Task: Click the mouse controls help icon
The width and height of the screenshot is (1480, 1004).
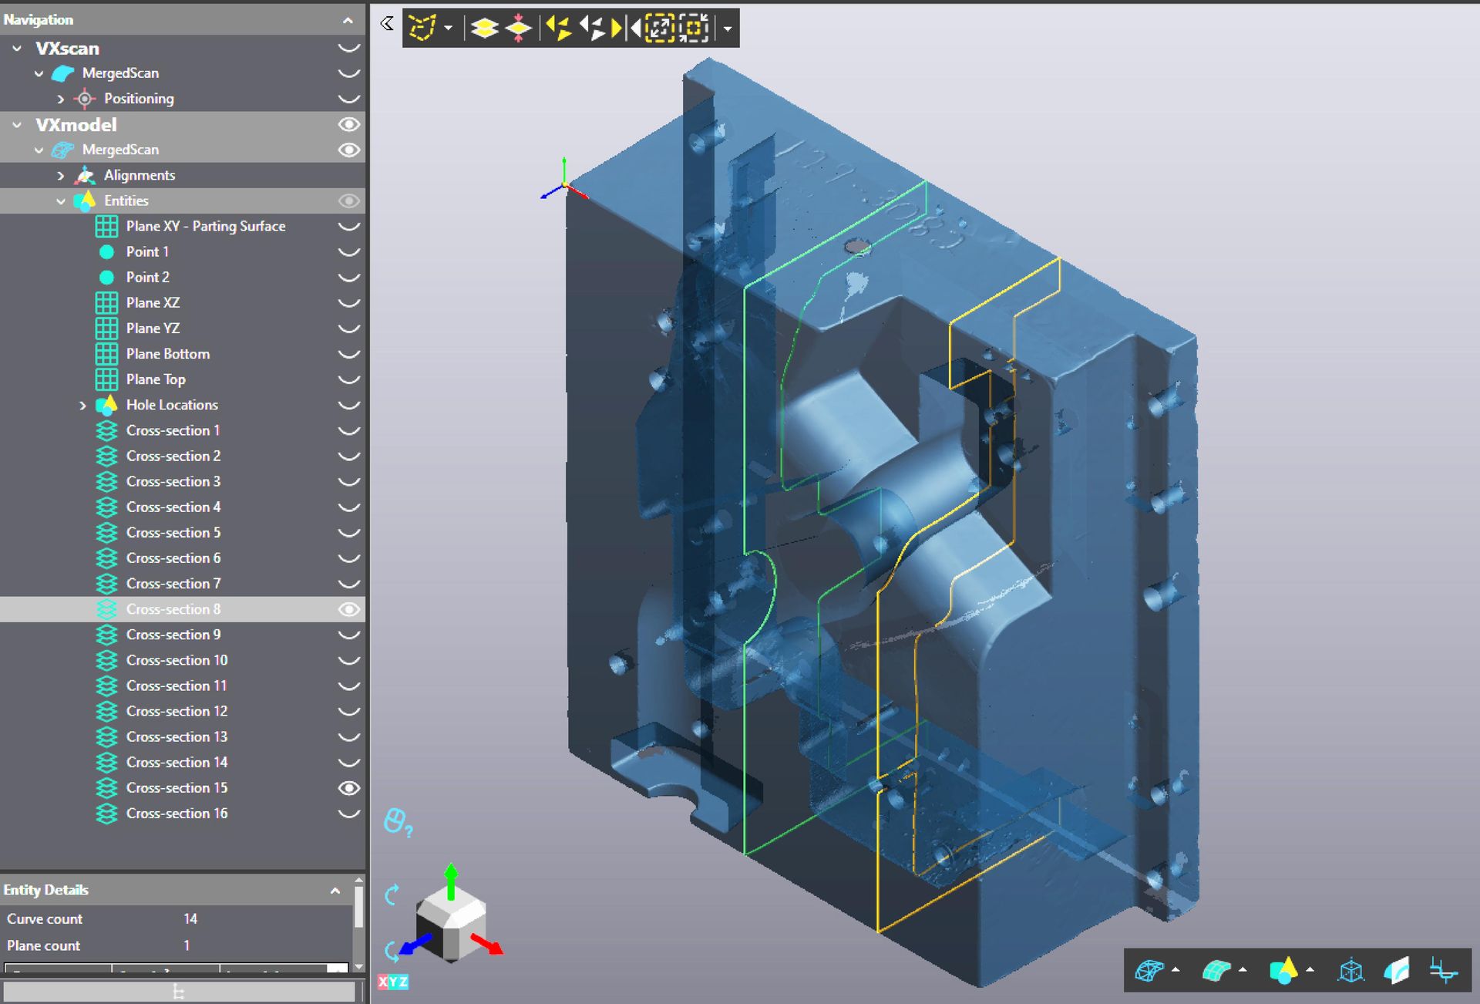Action: click(397, 822)
